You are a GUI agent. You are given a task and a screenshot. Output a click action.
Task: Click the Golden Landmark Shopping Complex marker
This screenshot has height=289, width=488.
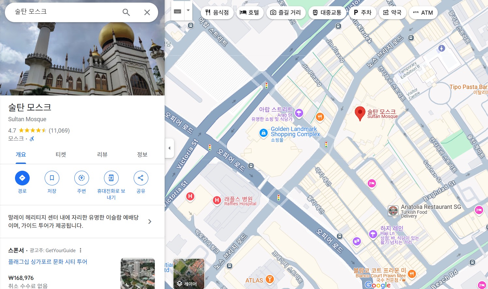point(263,133)
